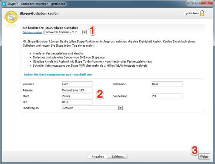Click the Bundesland field containing ZH
The width and height of the screenshot is (215, 164).
coord(167,96)
